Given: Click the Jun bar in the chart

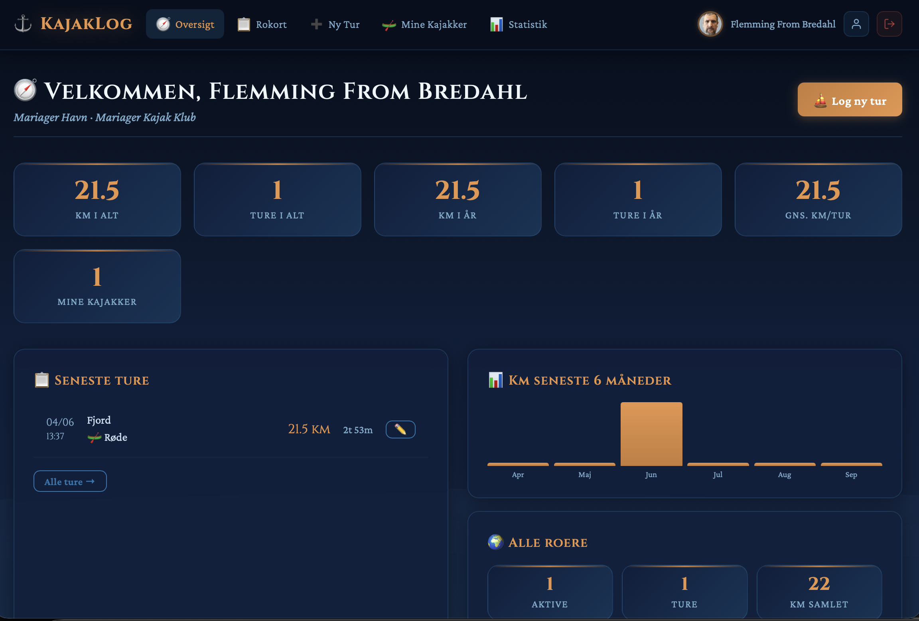Looking at the screenshot, I should point(651,434).
